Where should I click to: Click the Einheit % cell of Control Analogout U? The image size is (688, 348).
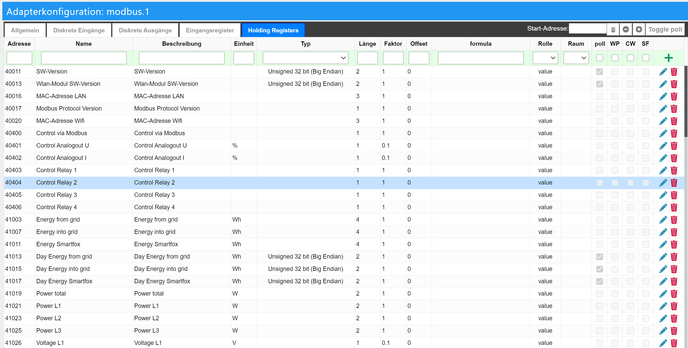(244, 146)
